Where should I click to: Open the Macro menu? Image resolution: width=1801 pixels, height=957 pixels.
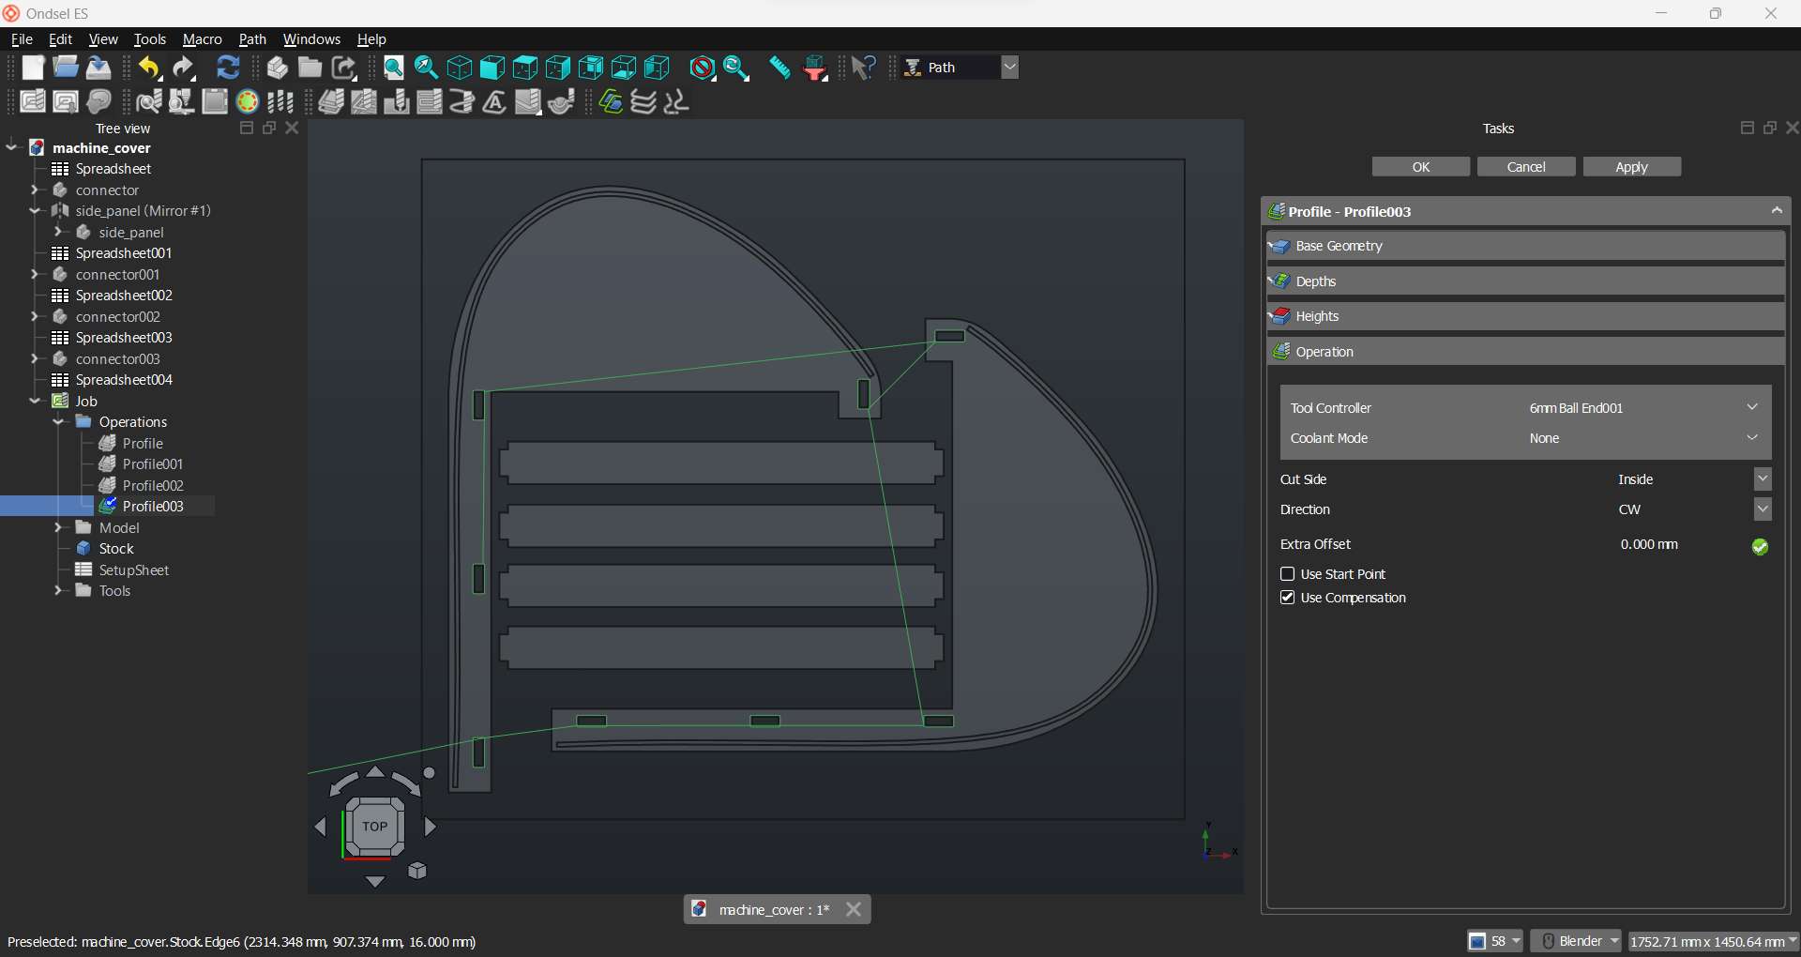(202, 39)
